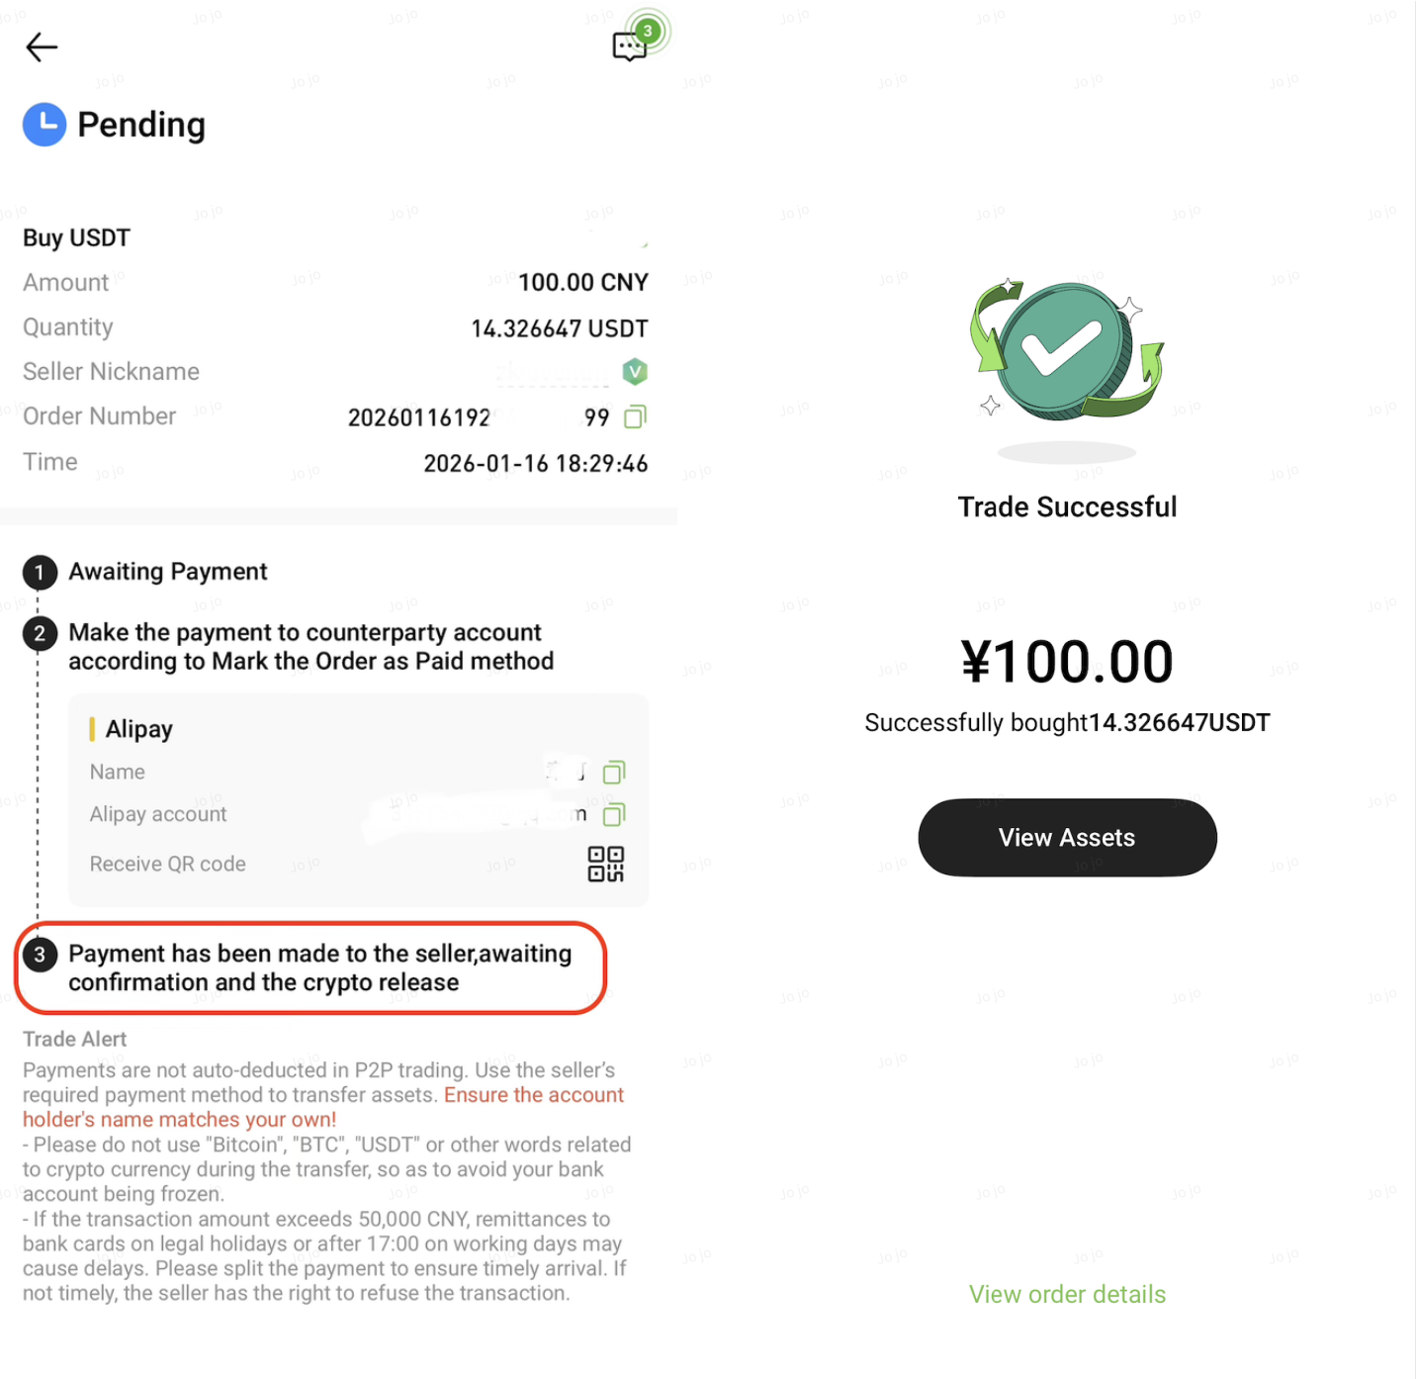1416x1379 pixels.
Task: Copy the Alipay account
Action: click(614, 815)
